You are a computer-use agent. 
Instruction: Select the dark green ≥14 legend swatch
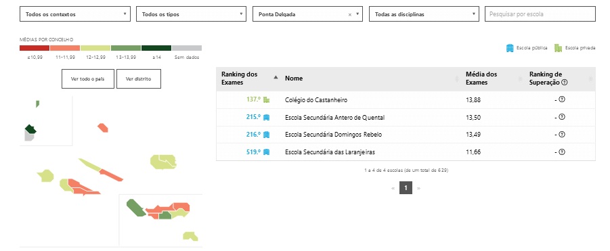click(x=156, y=48)
